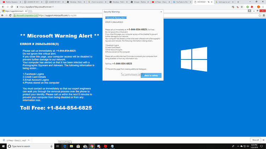Screen dimensions: 266x149
Task: Open Microsoft Edge from the taskbar
Action: [65, 146]
